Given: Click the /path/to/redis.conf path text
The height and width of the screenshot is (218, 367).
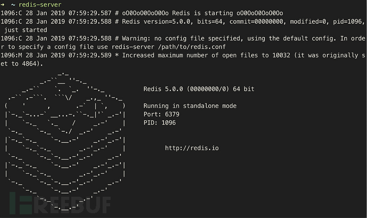Looking at the screenshot, I should click(191, 47).
